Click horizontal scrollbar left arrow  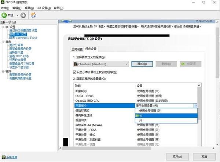[x=60, y=148]
